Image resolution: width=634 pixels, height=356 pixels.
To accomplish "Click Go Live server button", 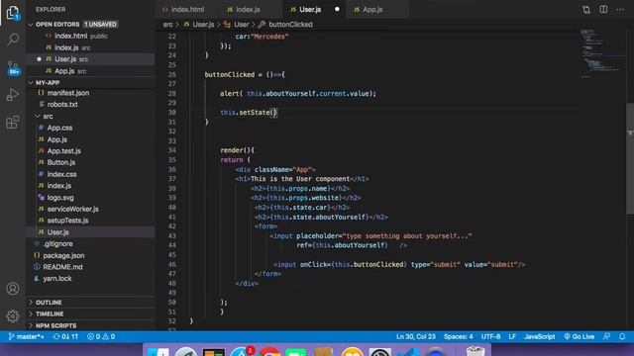I will [579, 336].
